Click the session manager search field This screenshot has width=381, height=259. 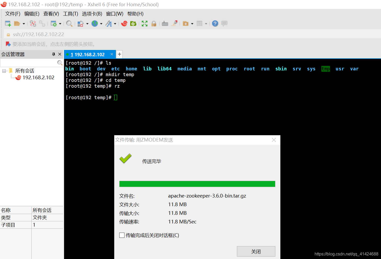[x=29, y=63]
